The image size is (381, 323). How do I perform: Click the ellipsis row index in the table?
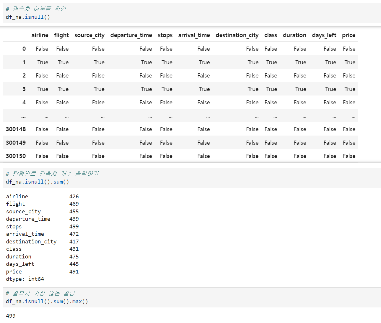(23, 117)
